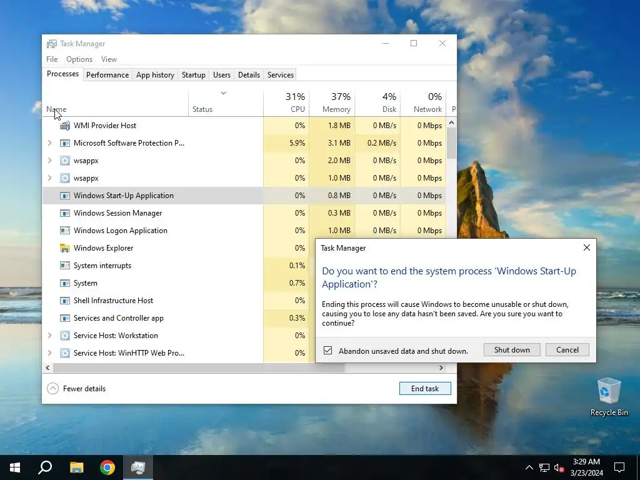Click the Task Manager taskbar button
The image size is (640, 480).
(x=138, y=467)
